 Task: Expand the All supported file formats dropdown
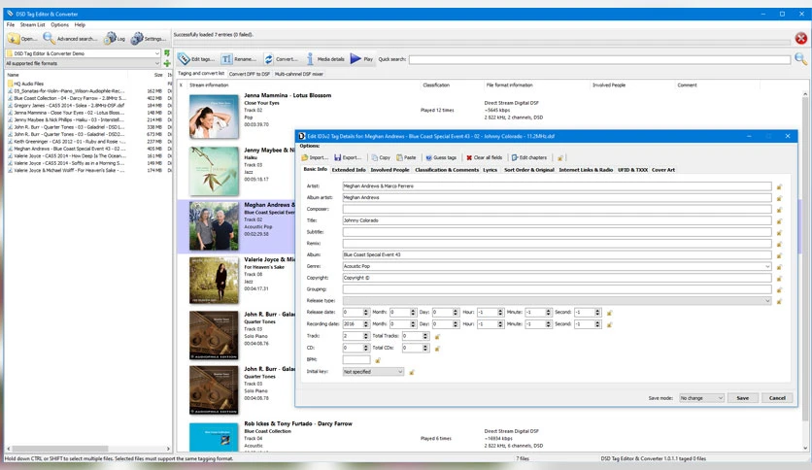pyautogui.click(x=157, y=63)
